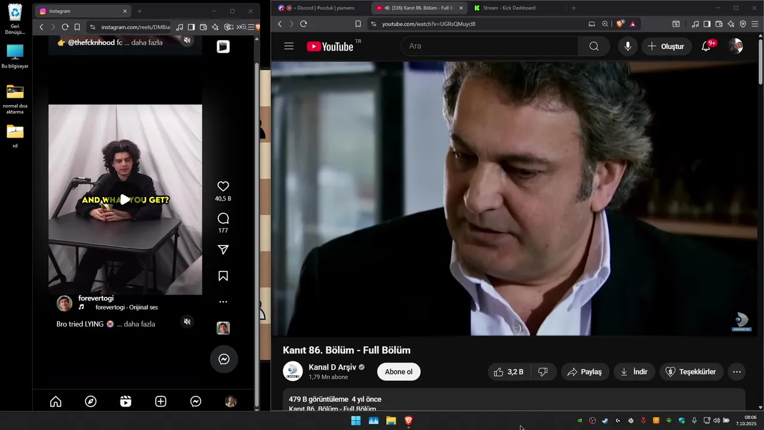Go to Instagram Home tab
The height and width of the screenshot is (430, 764).
[x=56, y=402]
